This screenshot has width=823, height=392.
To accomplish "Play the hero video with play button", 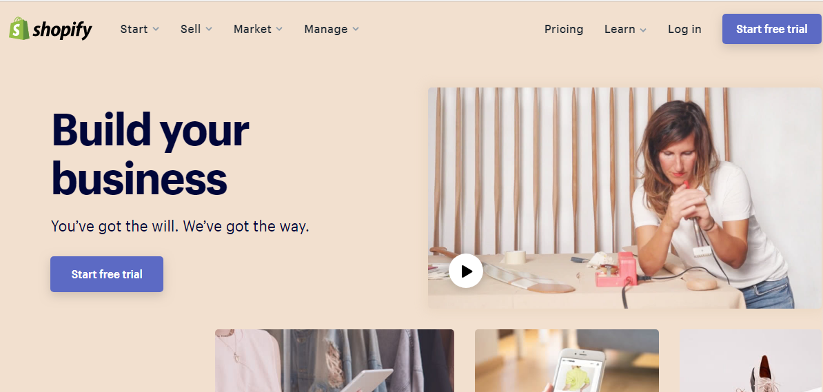I will (465, 271).
